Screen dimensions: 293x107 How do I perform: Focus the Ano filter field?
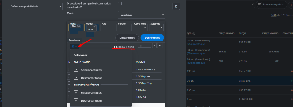coord(108,27)
